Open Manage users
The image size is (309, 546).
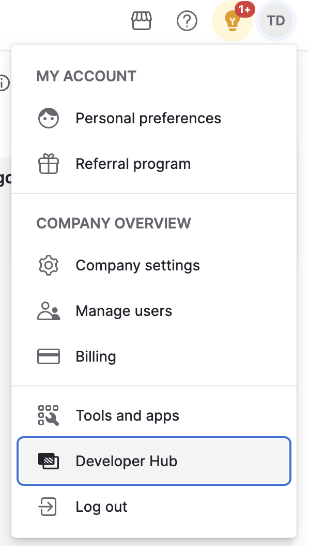pos(124,310)
